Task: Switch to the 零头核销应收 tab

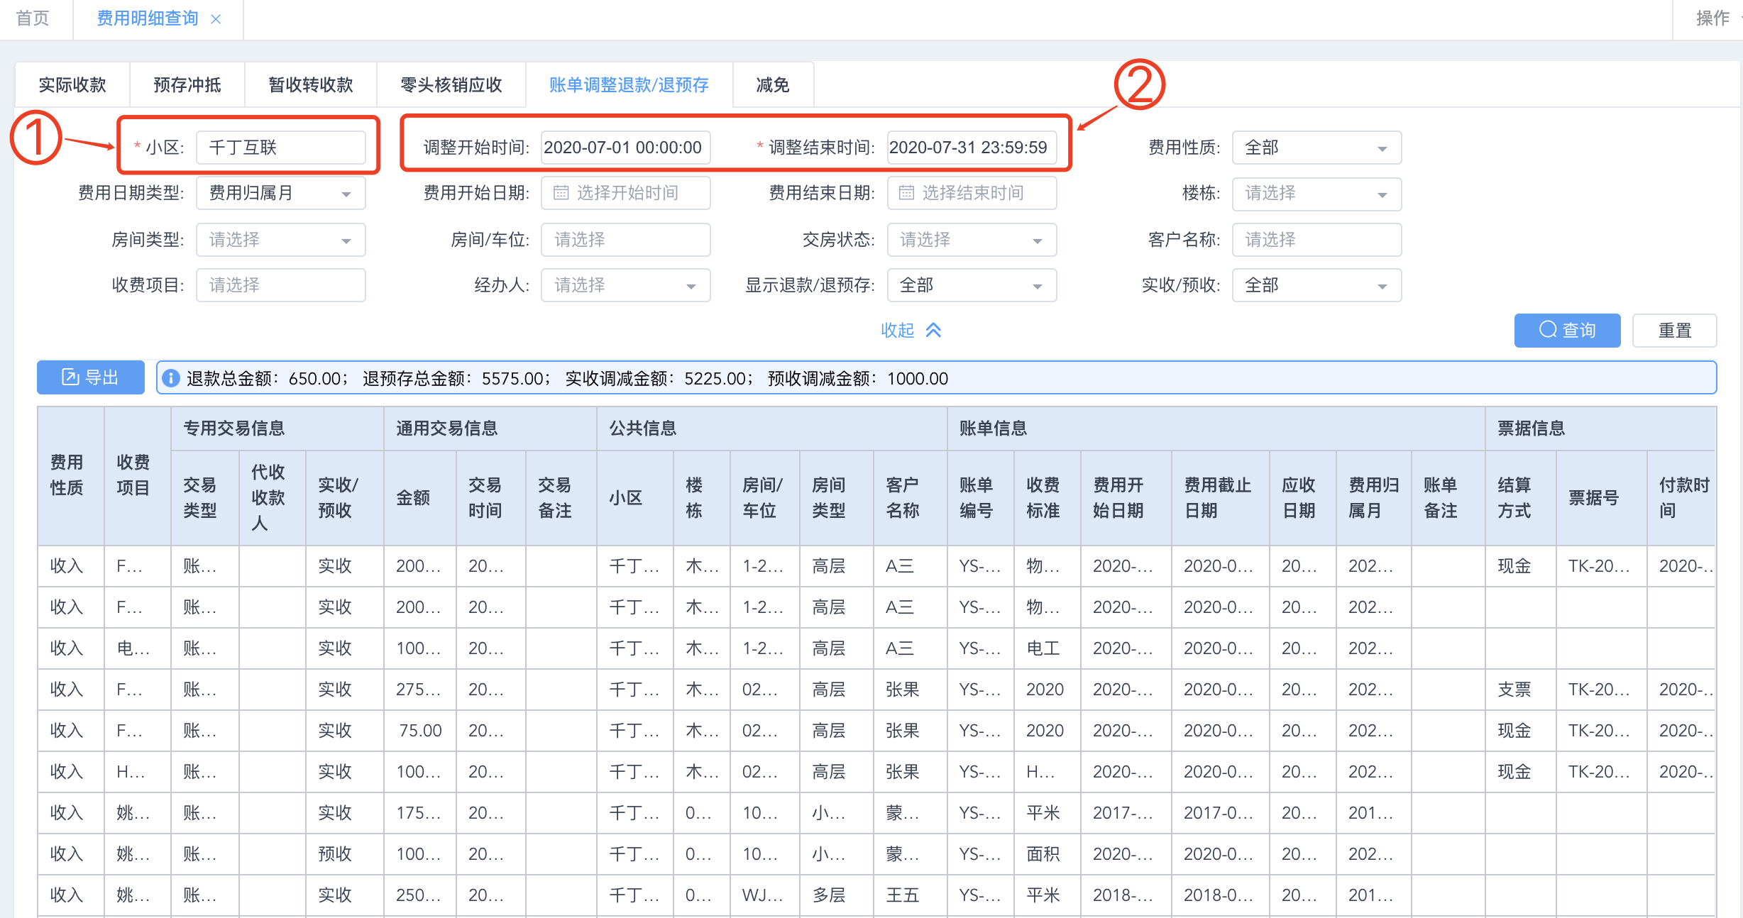Action: pyautogui.click(x=451, y=85)
